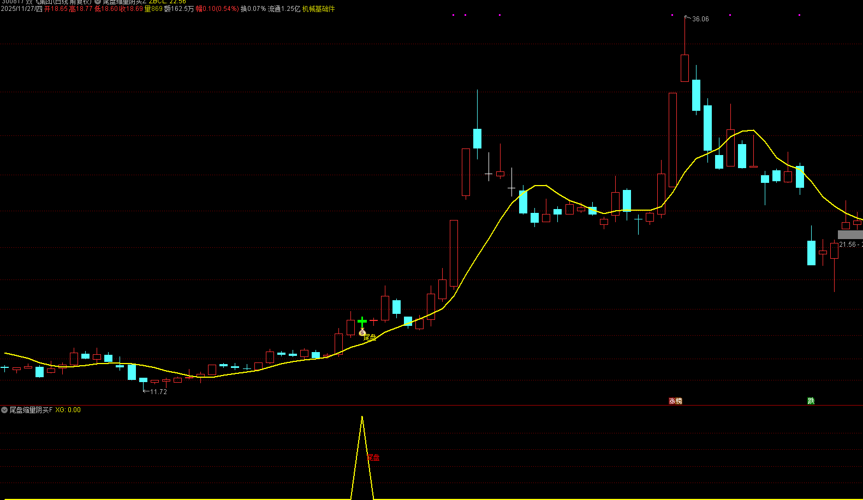Open the main chart indicator menu circle

pyautogui.click(x=98, y=2)
